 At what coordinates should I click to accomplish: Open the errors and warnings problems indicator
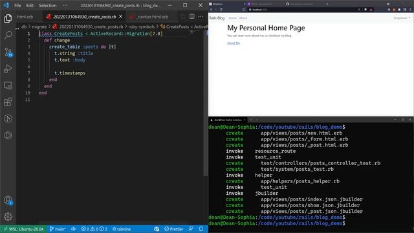click(x=94, y=228)
